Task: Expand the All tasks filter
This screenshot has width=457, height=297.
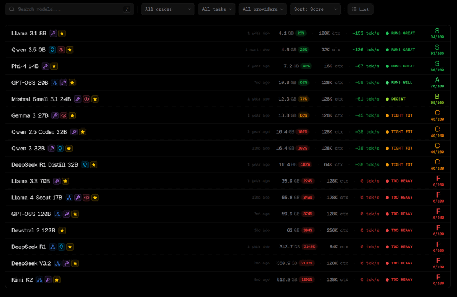Action: [x=216, y=9]
